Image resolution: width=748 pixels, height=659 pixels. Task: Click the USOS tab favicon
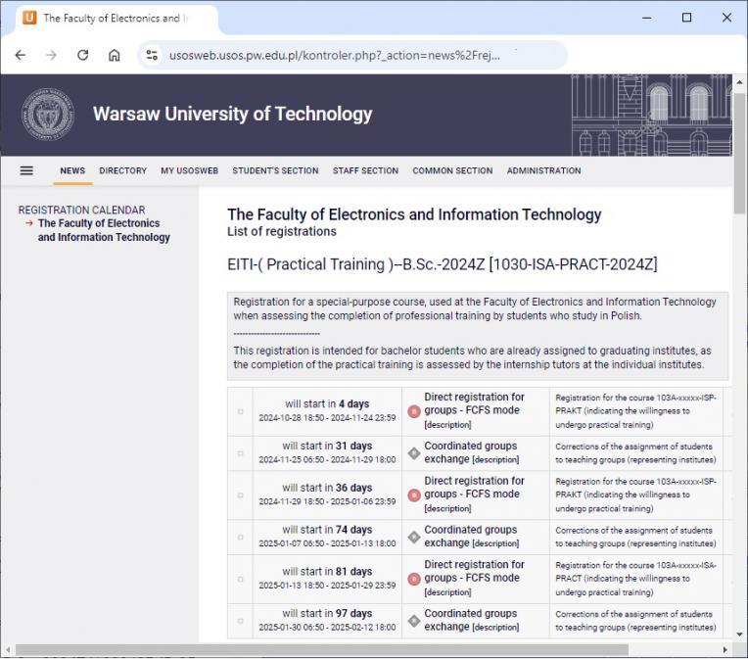(29, 18)
